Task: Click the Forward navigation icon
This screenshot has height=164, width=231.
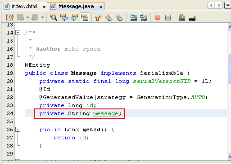Action: 35,17
